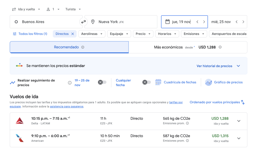This screenshot has height=156, width=259.
Task: Switch to the Más económicos tab
Action: [x=188, y=47]
